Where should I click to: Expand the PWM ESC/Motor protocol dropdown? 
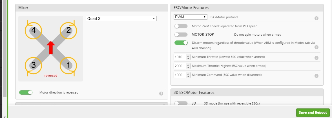pyautogui.click(x=190, y=17)
